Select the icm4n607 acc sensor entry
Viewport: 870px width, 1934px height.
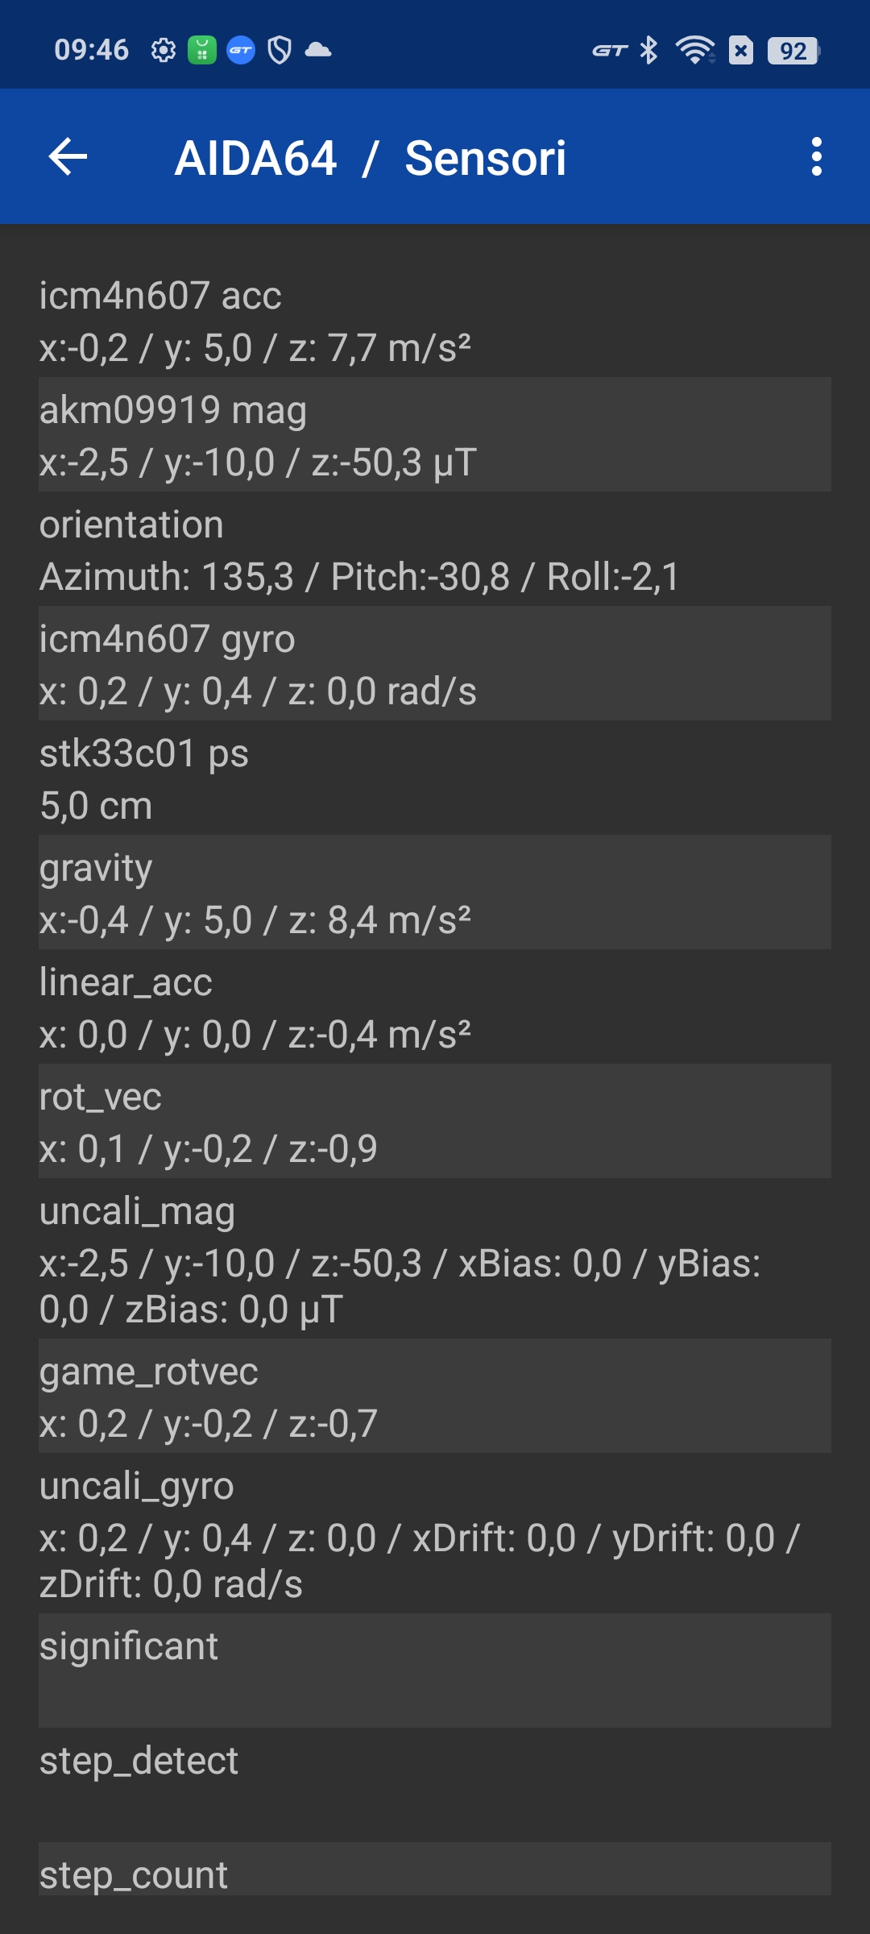point(435,321)
